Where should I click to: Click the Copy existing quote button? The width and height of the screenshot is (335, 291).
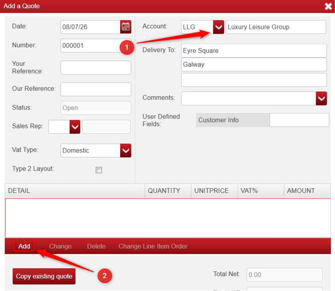tap(44, 276)
